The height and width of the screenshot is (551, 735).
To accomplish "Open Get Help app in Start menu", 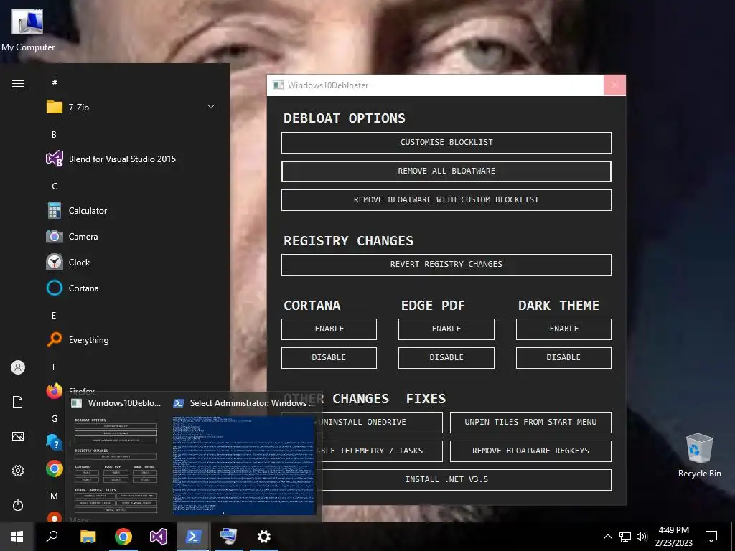I will click(55, 443).
